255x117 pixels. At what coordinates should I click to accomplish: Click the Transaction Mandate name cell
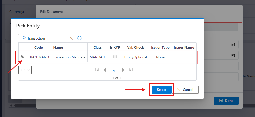coord(69,57)
